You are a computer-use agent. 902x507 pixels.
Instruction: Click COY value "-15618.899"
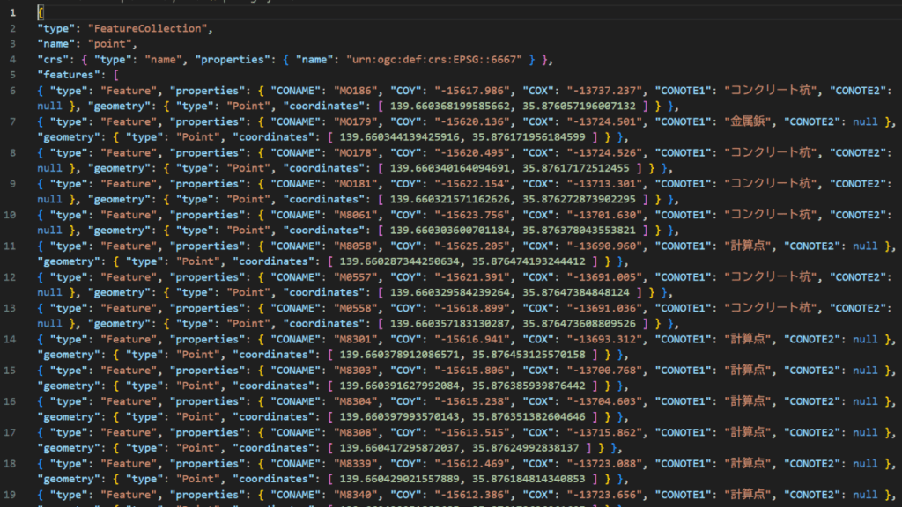472,307
